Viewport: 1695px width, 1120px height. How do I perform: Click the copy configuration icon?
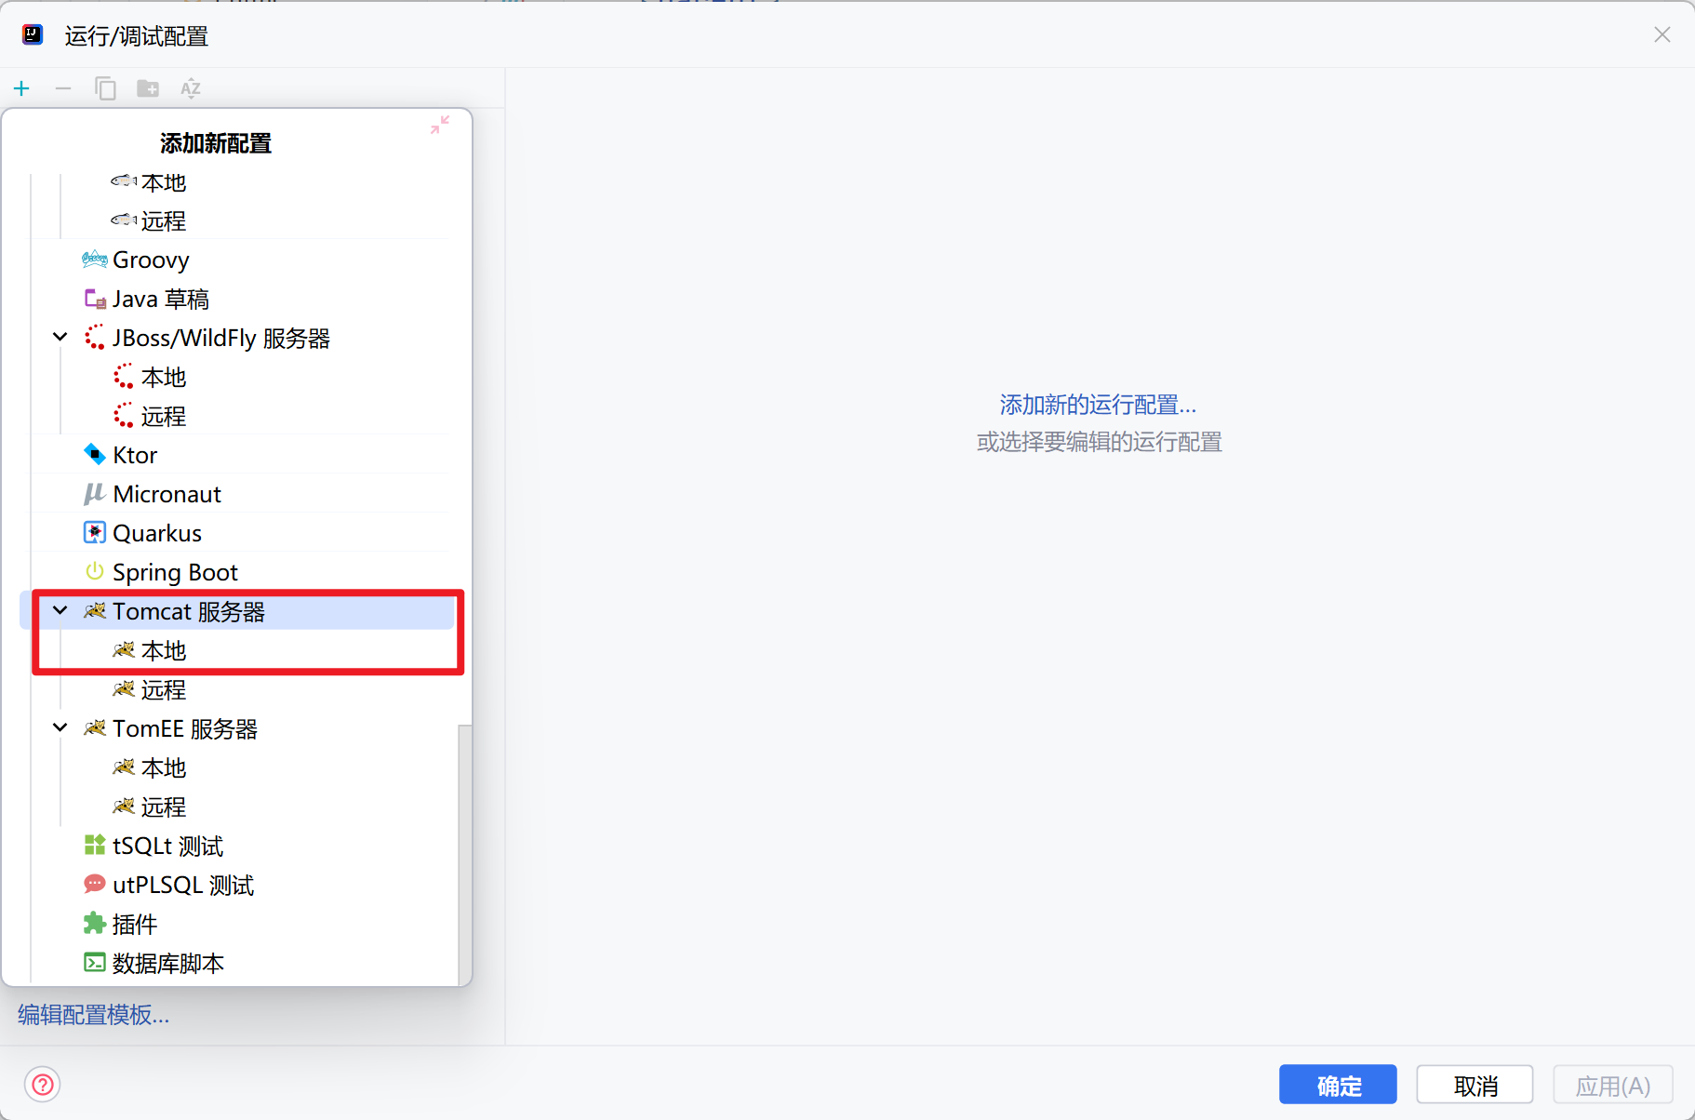[105, 88]
